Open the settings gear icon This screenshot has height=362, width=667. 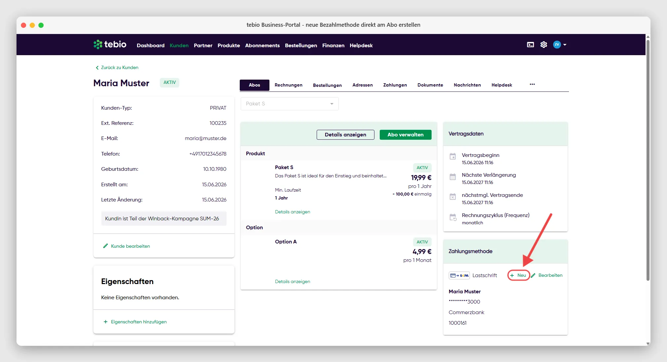544,45
